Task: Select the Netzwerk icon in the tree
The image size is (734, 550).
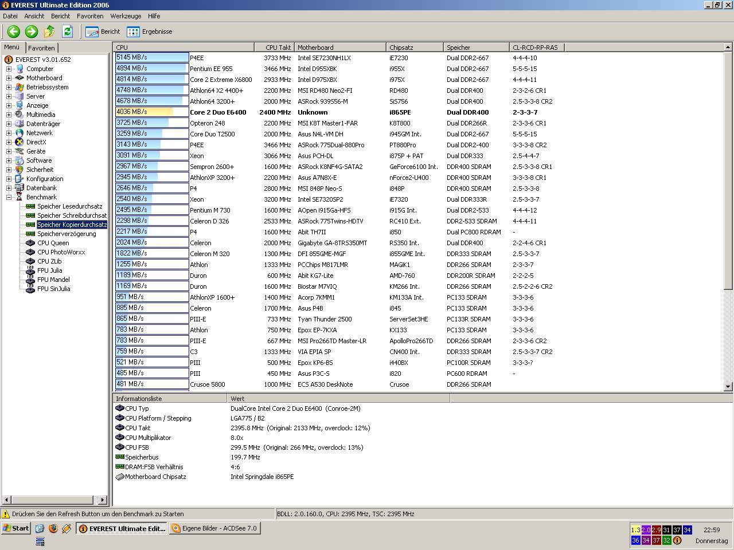Action: (19, 133)
